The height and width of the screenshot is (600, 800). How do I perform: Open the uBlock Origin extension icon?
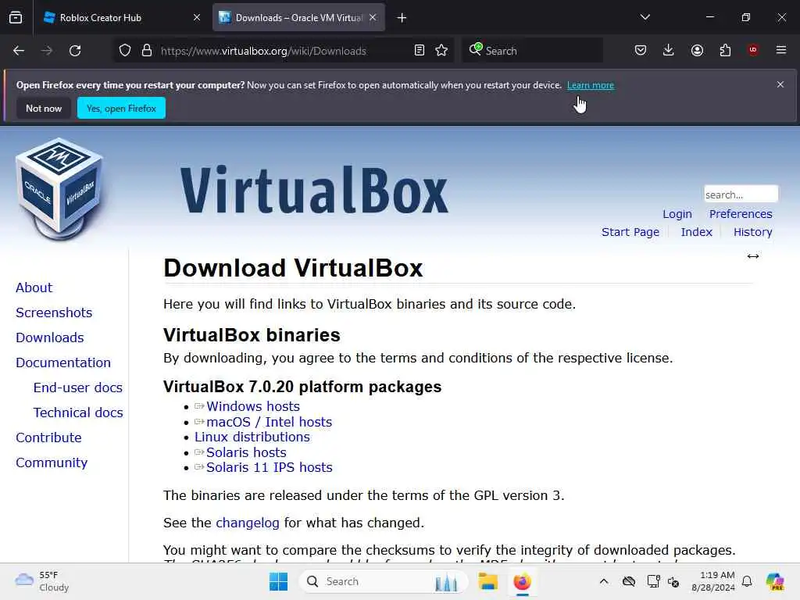click(x=753, y=50)
